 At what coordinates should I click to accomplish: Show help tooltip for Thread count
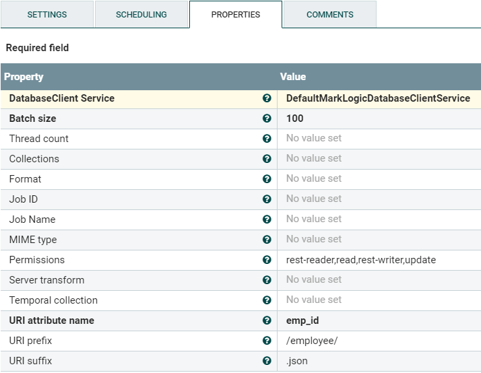pos(267,139)
